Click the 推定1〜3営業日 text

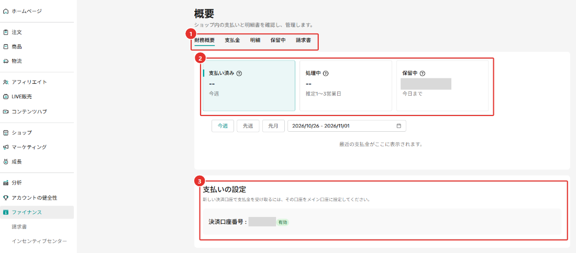coord(323,94)
